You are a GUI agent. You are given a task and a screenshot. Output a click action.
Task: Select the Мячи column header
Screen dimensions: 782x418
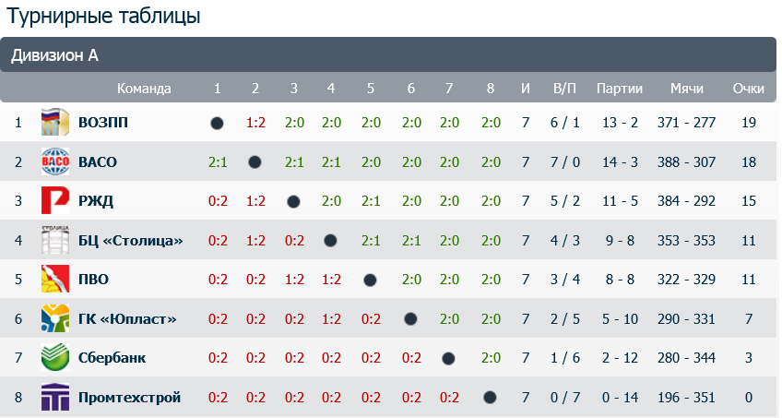click(x=687, y=89)
